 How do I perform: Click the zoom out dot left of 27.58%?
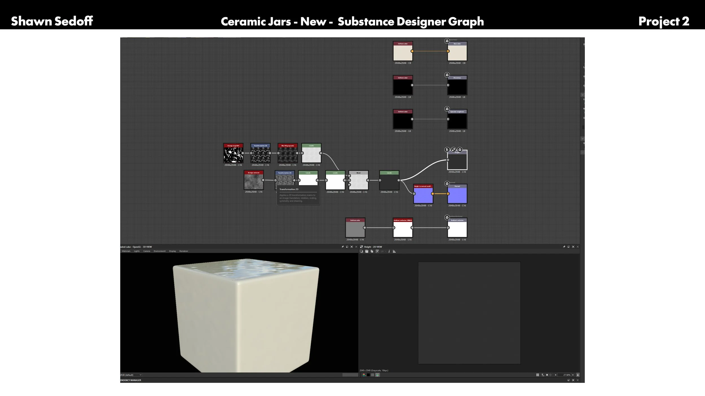556,375
